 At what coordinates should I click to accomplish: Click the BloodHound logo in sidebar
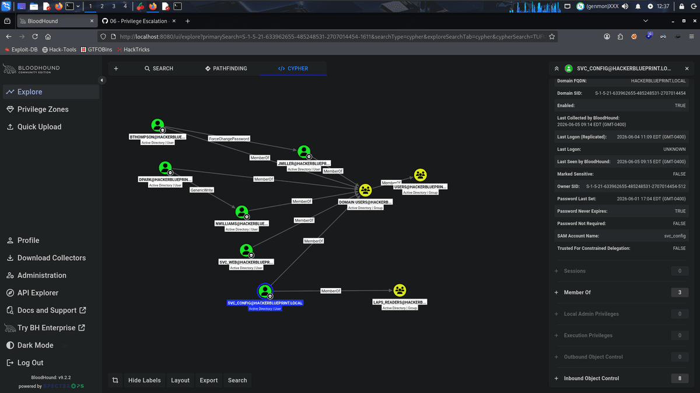(x=32, y=69)
